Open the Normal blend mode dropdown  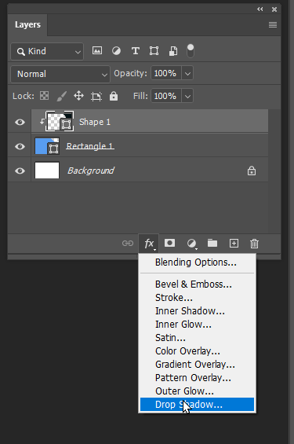click(60, 74)
